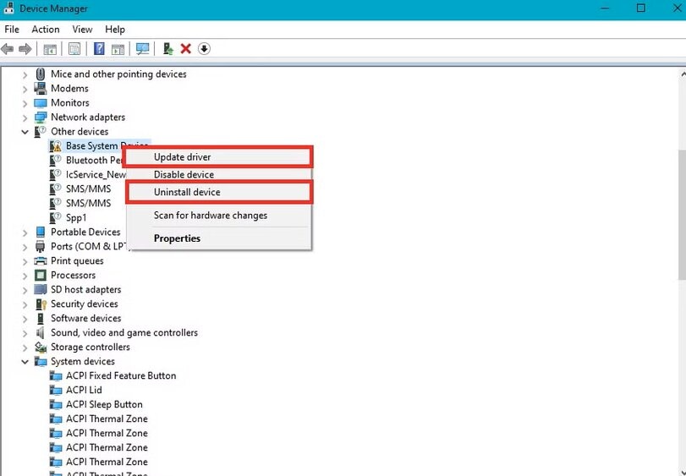This screenshot has width=686, height=476.
Task: Click the Update device driver toolbar icon
Action: point(168,48)
